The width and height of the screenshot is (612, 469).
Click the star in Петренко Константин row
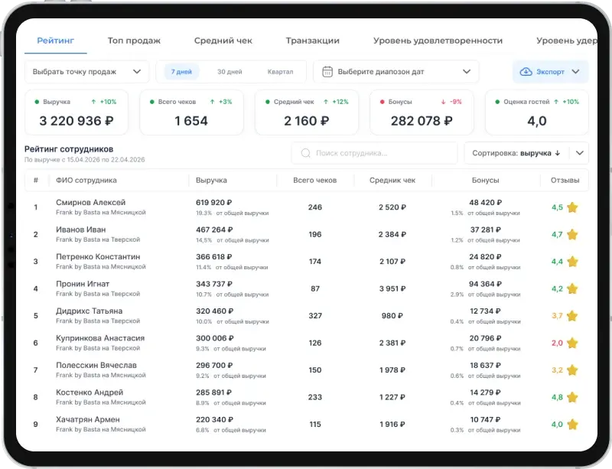[x=572, y=262]
